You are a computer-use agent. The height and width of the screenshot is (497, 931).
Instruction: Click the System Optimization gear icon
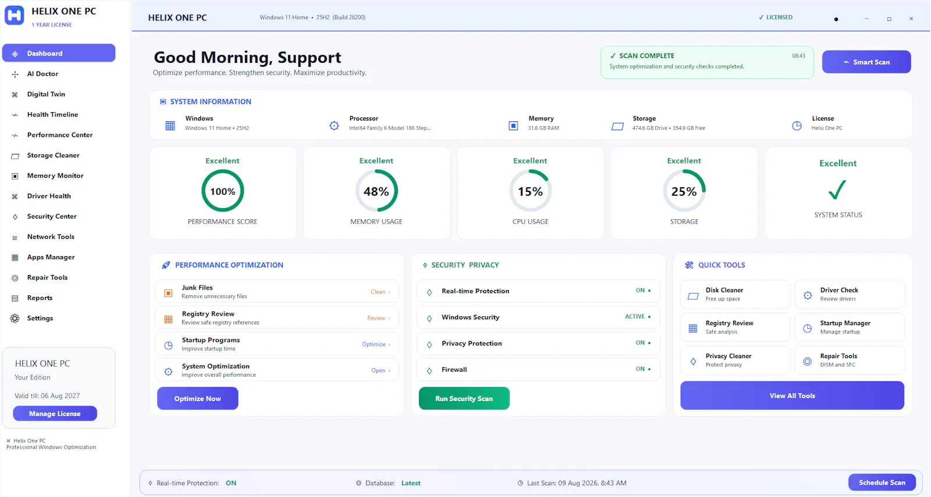point(168,371)
